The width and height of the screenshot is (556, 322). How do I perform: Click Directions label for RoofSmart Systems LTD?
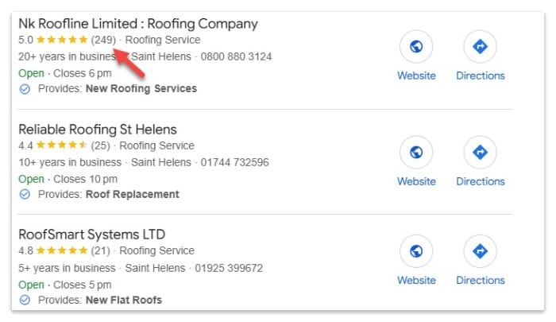tap(480, 280)
